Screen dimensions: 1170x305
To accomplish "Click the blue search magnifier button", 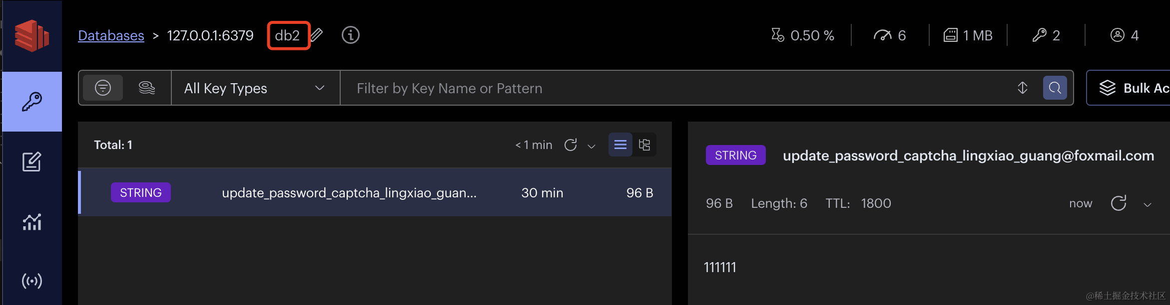I will (1055, 88).
